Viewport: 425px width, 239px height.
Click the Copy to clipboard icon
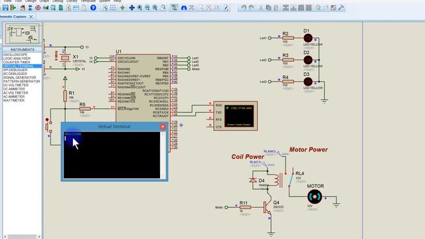[x=268, y=8]
